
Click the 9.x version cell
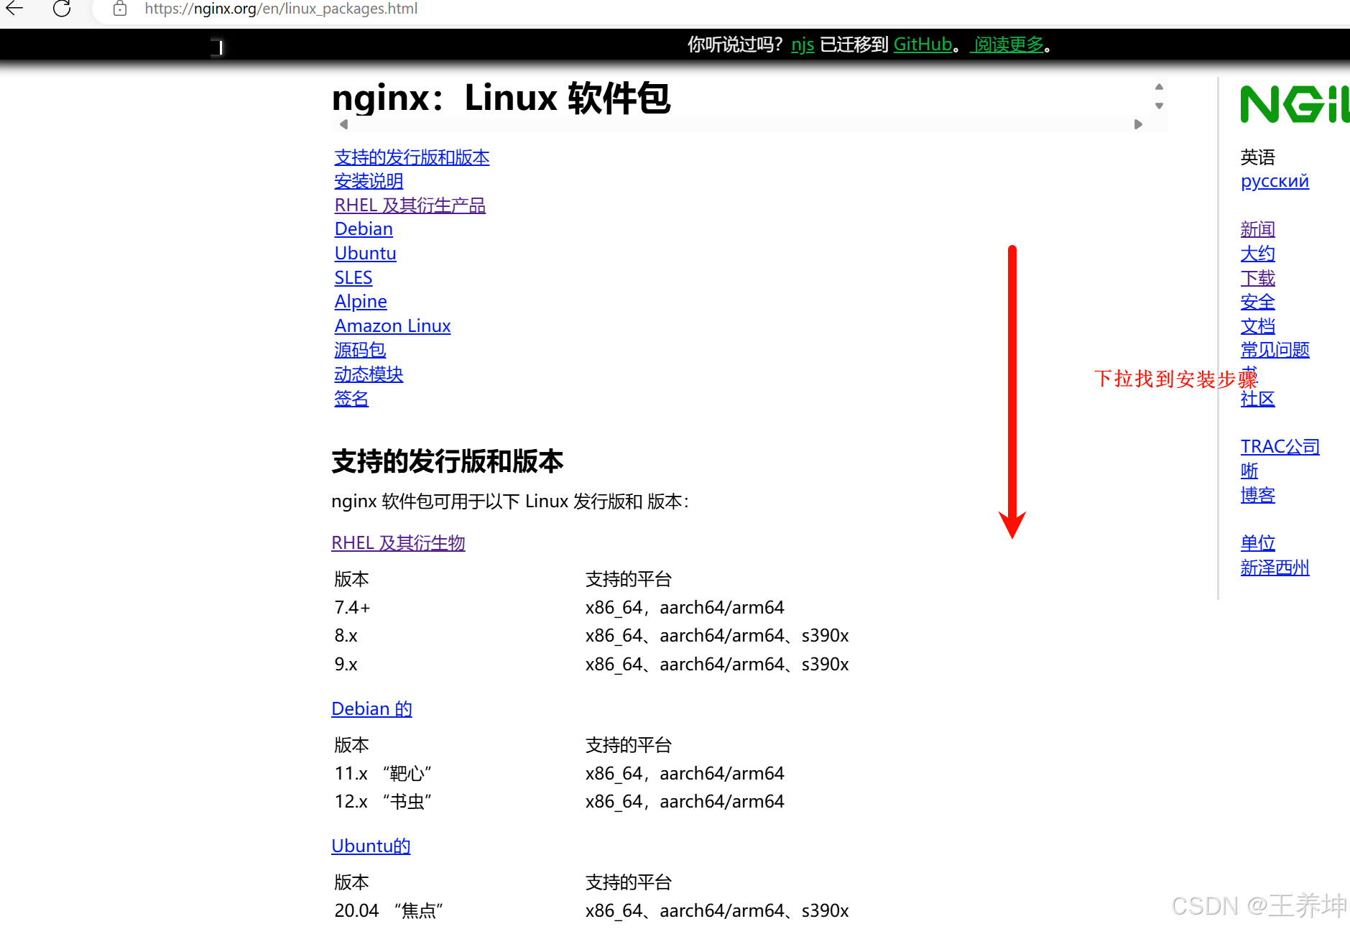pyautogui.click(x=346, y=665)
